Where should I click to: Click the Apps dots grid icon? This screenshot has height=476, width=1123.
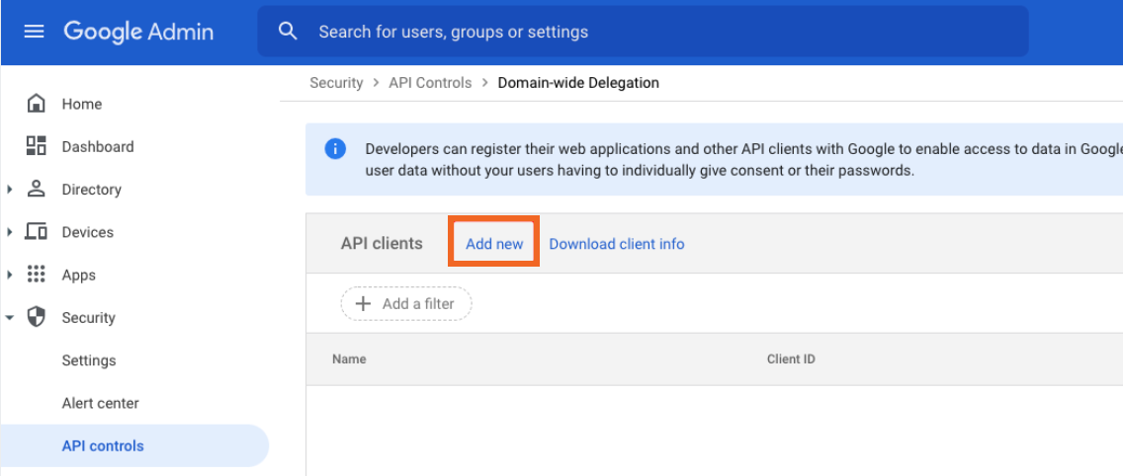point(37,275)
